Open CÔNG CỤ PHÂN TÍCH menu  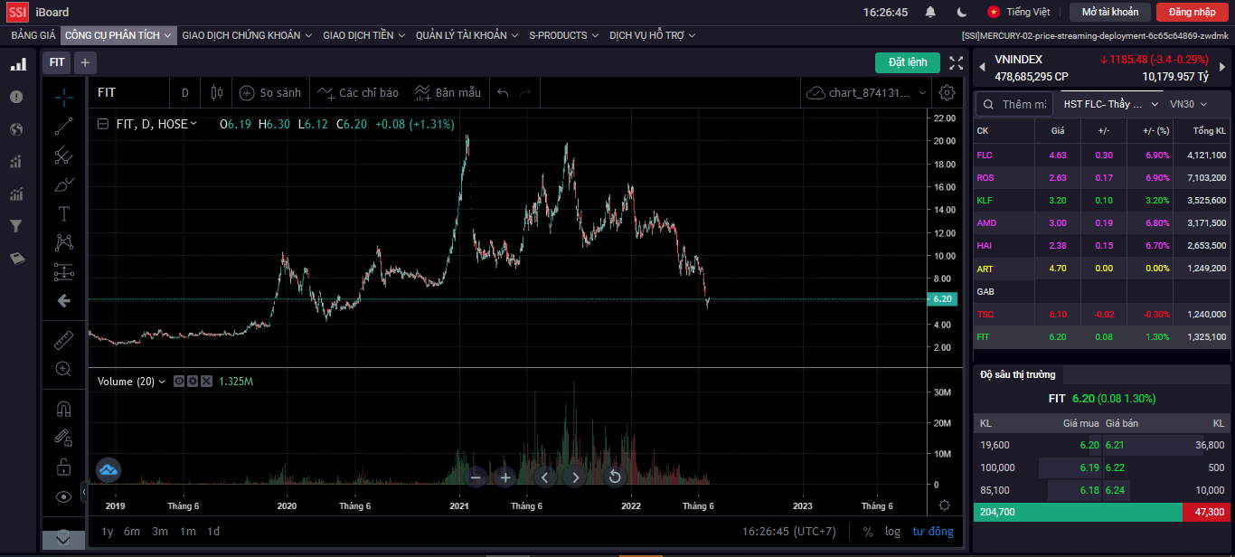click(x=118, y=35)
